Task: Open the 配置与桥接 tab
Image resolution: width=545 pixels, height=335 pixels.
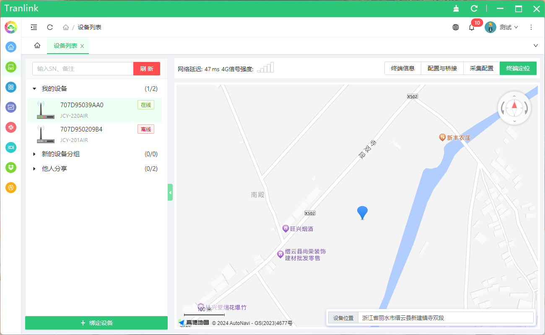Action: coord(442,68)
